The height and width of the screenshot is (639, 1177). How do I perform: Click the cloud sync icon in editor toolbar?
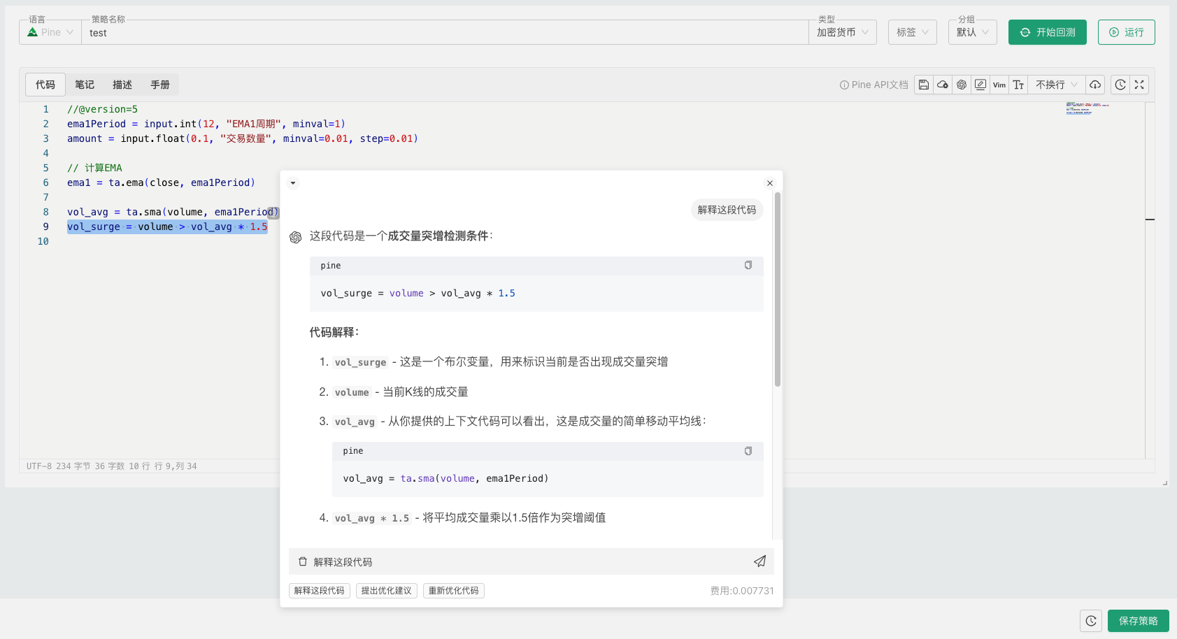943,84
